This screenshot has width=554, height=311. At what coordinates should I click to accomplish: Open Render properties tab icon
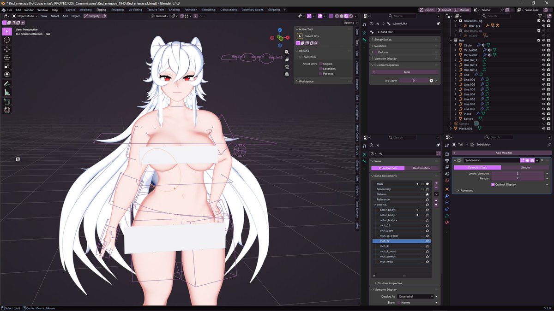tap(447, 153)
